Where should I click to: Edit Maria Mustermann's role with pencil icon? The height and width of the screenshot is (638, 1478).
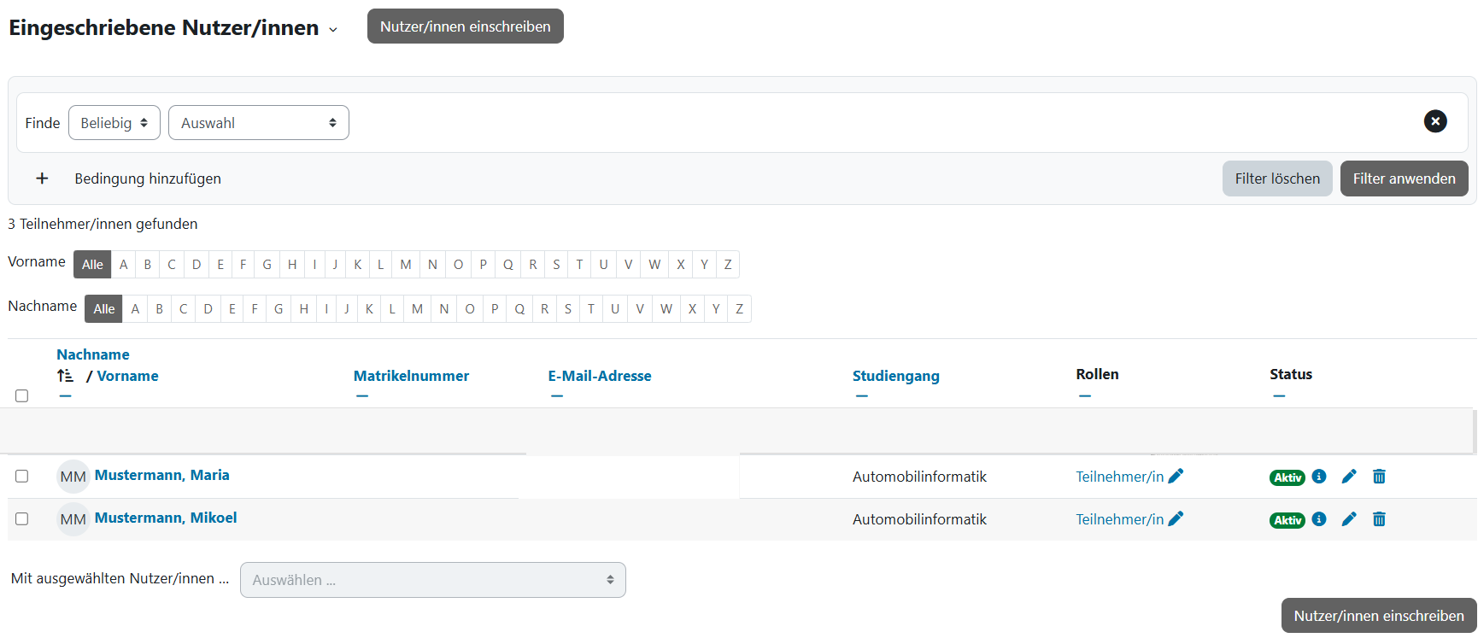(1176, 477)
